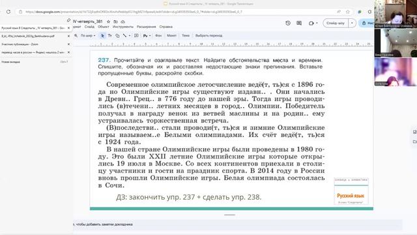Click the camera meeting icon

coord(311,23)
